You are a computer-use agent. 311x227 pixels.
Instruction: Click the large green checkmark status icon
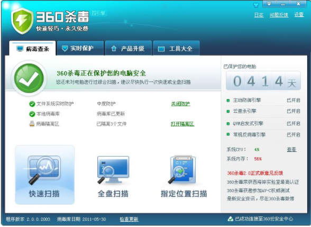click(29, 78)
